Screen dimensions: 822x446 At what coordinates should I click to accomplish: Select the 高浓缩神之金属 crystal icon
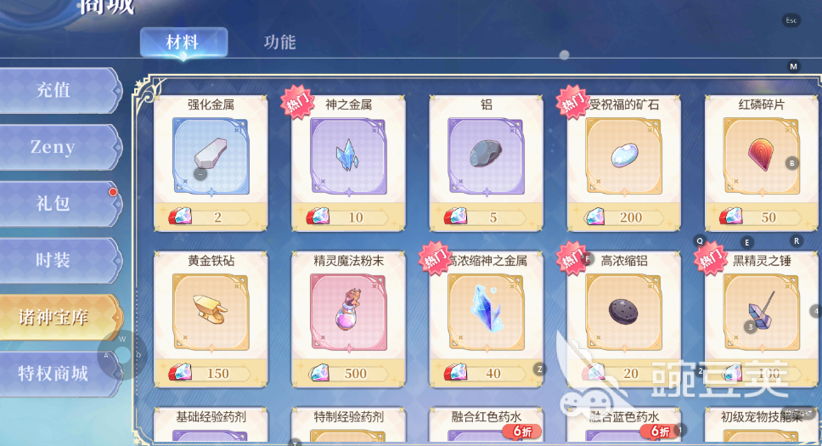click(487, 313)
